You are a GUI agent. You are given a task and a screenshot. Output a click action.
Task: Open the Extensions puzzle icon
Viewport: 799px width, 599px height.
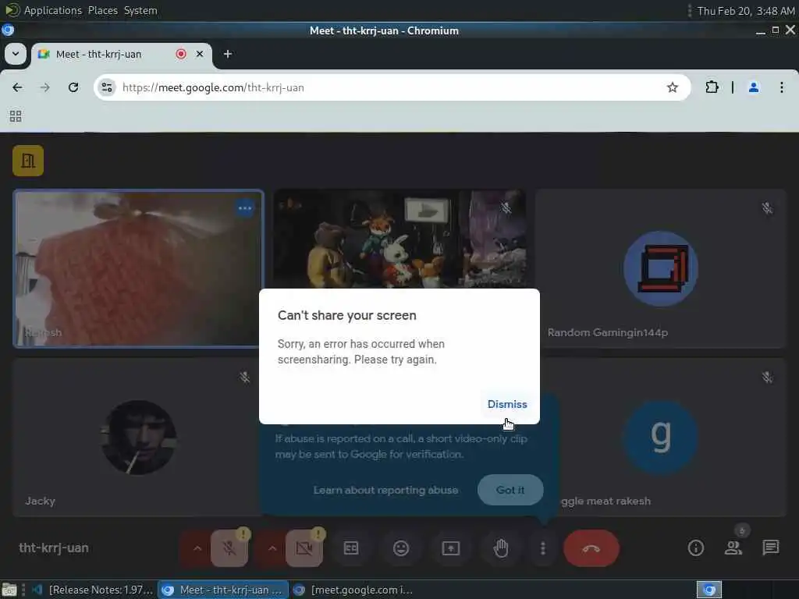tap(712, 87)
